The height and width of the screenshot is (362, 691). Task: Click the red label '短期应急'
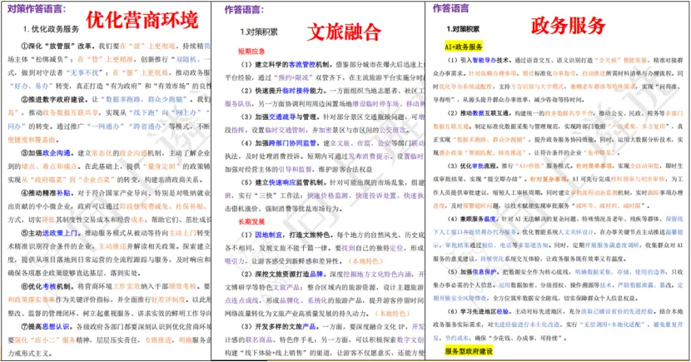[x=251, y=52]
